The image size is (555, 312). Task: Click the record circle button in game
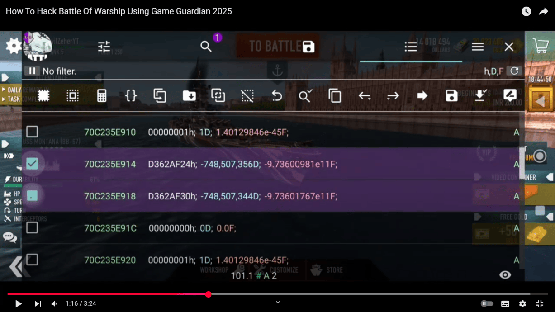[x=540, y=156]
